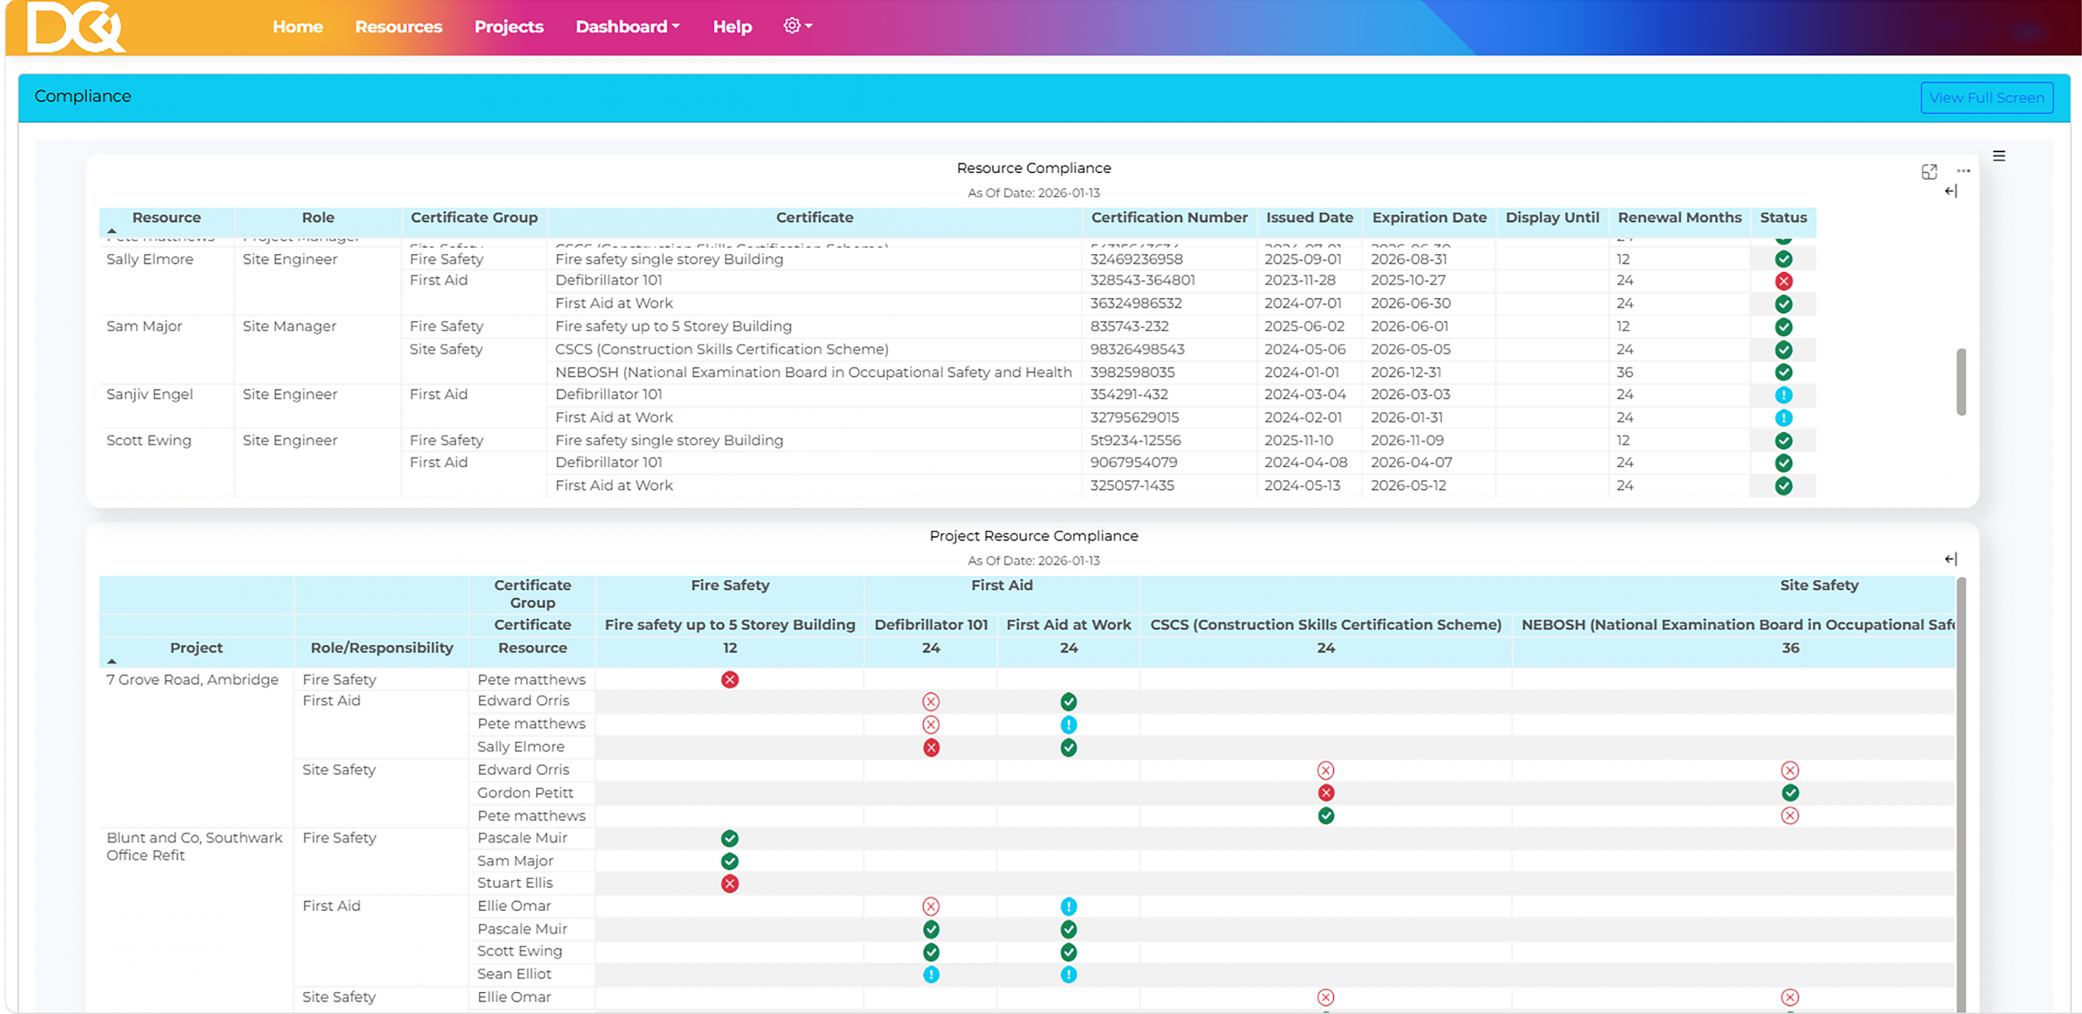Click the DQ logo icon
The image size is (2082, 1014).
[75, 28]
